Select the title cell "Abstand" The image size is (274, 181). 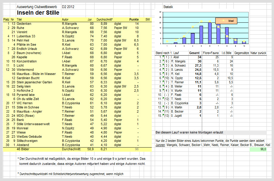click(x=23, y=145)
